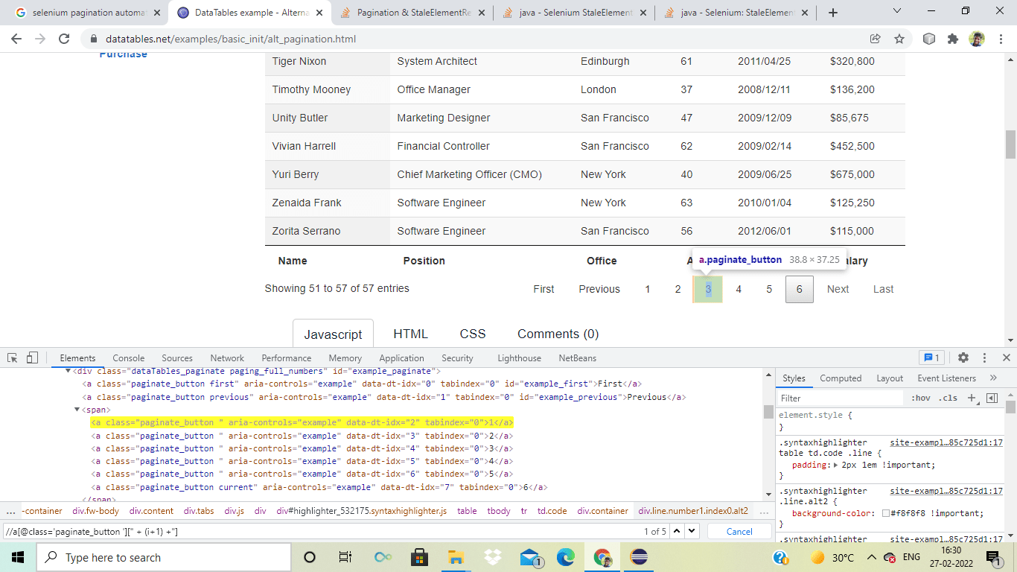This screenshot has width=1017, height=572.
Task: Click the Windows Start button
Action: point(16,556)
